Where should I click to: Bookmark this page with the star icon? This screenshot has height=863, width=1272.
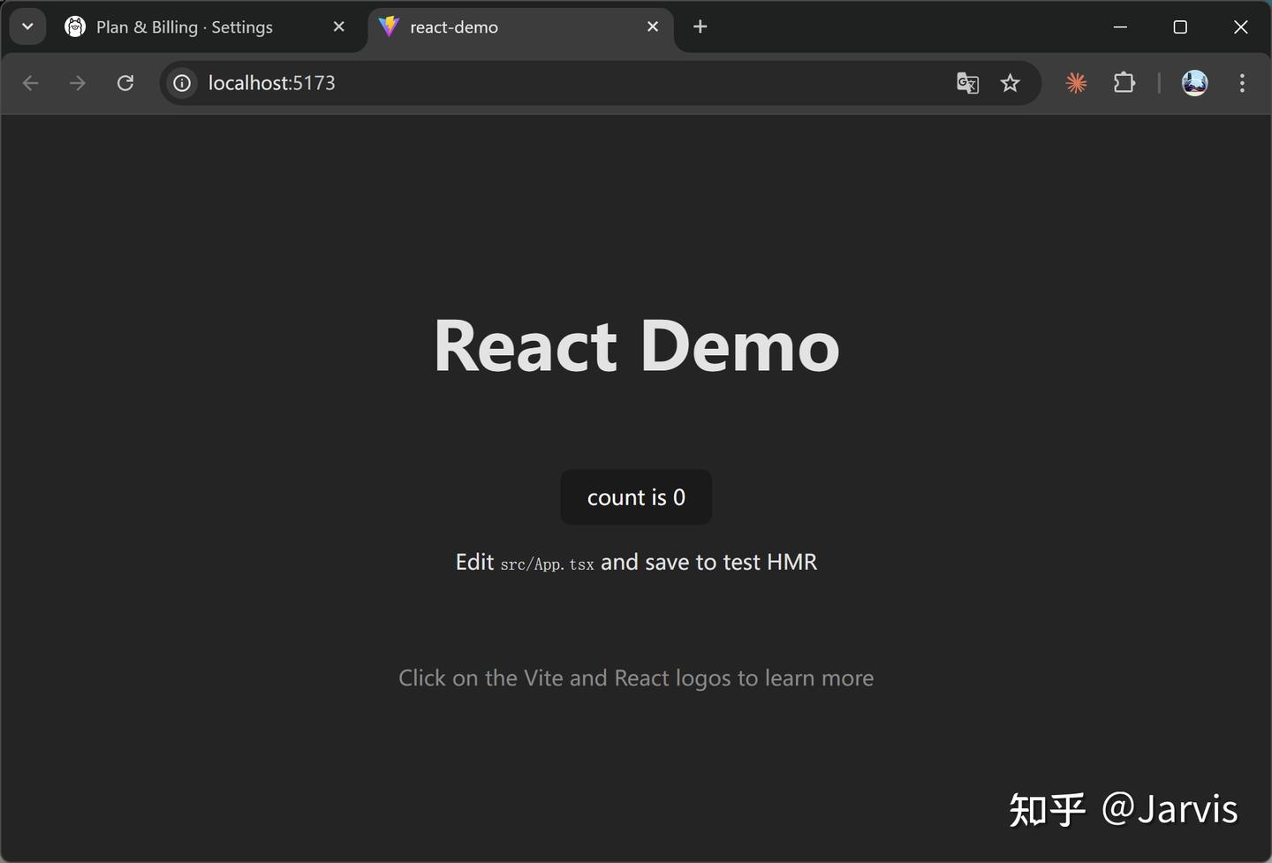1010,83
